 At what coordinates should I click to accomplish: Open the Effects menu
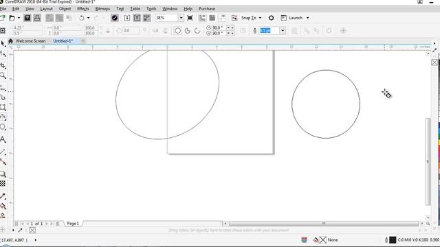click(x=83, y=9)
